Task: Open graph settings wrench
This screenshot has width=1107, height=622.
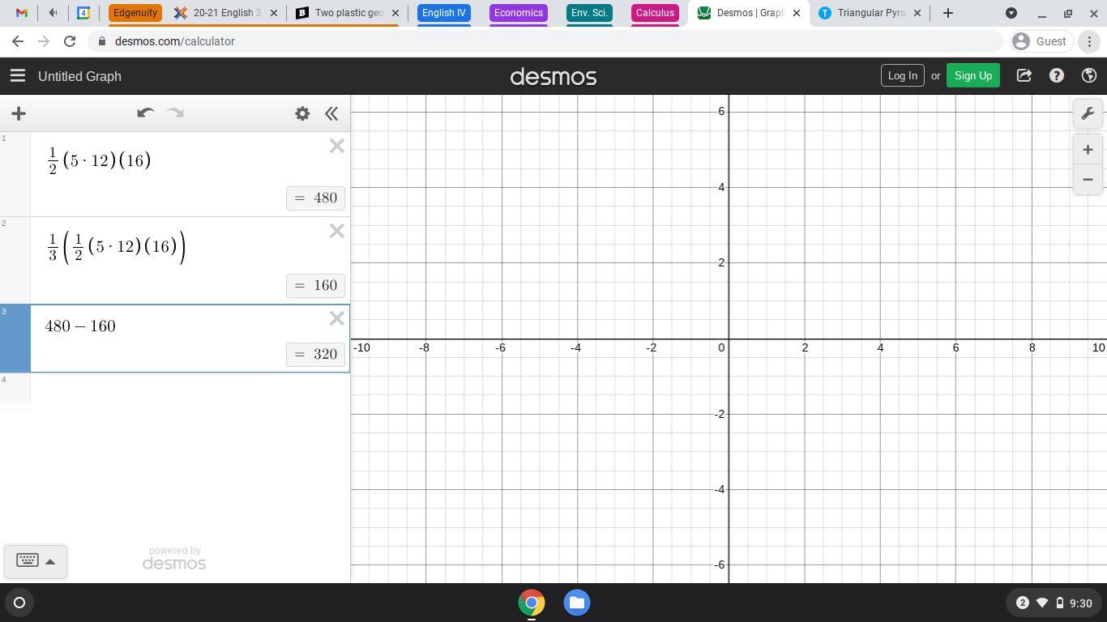Action: (x=1088, y=113)
